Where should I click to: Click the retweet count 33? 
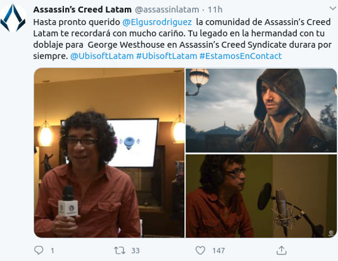136,251
